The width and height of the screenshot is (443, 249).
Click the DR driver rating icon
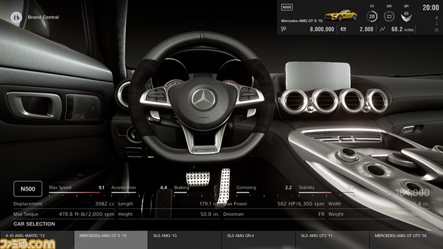coord(389,16)
